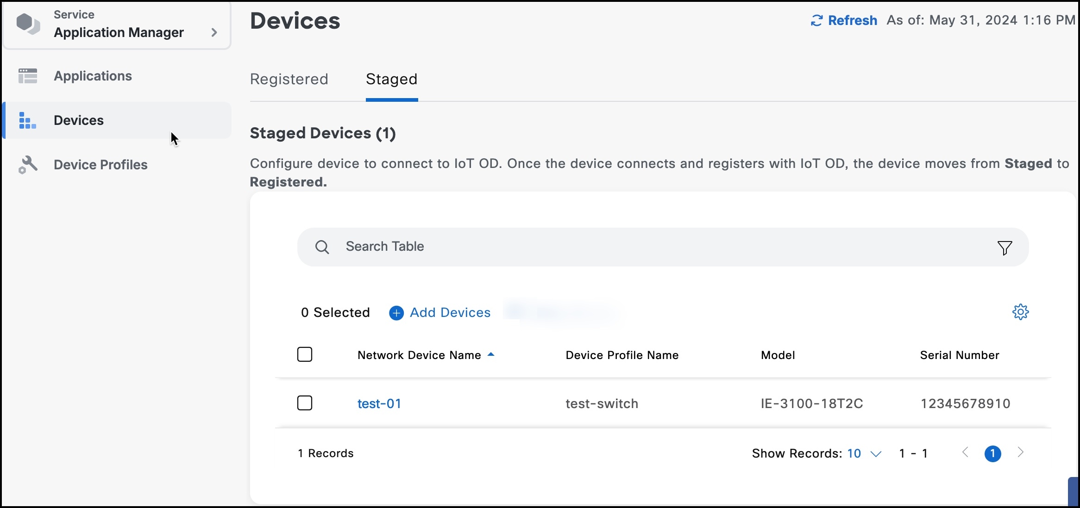Click the Device Profiles wrench icon
Image resolution: width=1080 pixels, height=508 pixels.
(28, 165)
